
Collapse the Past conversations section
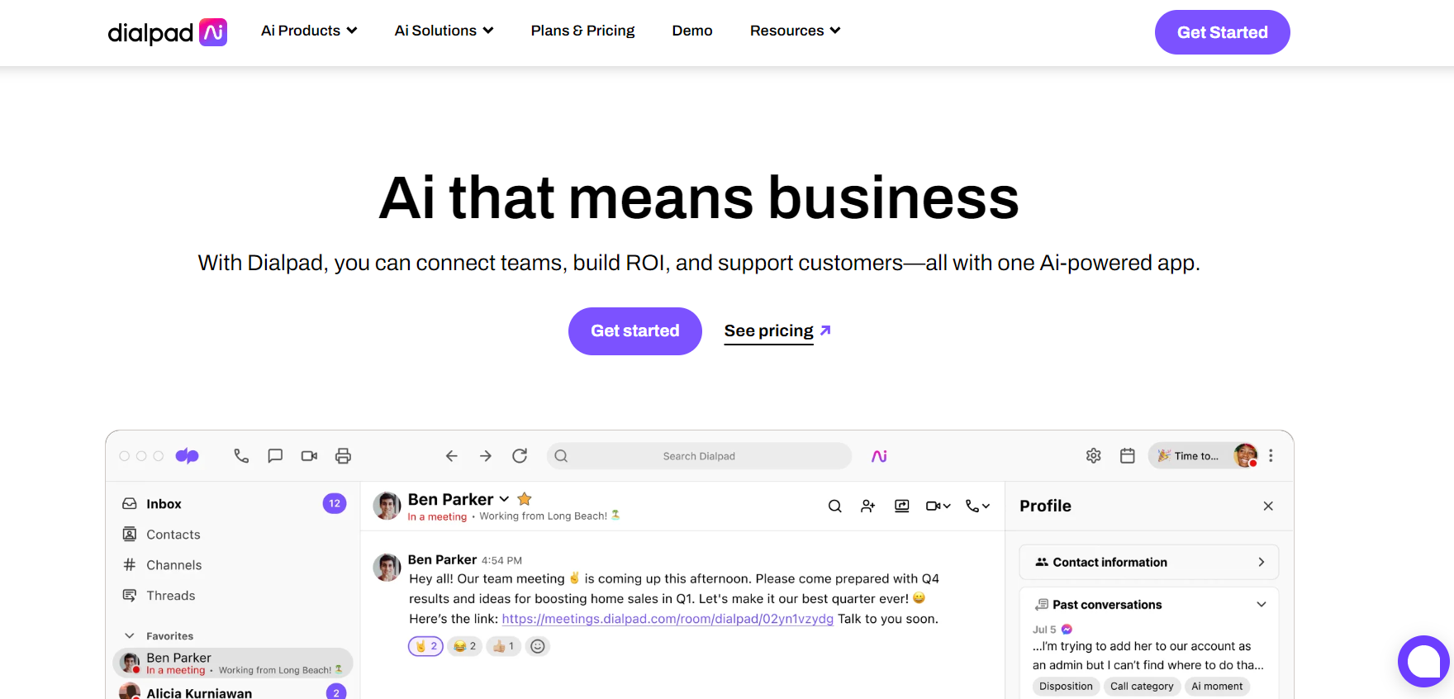(1261, 605)
